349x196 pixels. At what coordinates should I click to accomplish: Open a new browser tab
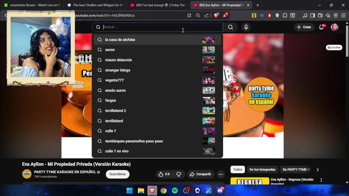[x=258, y=5]
